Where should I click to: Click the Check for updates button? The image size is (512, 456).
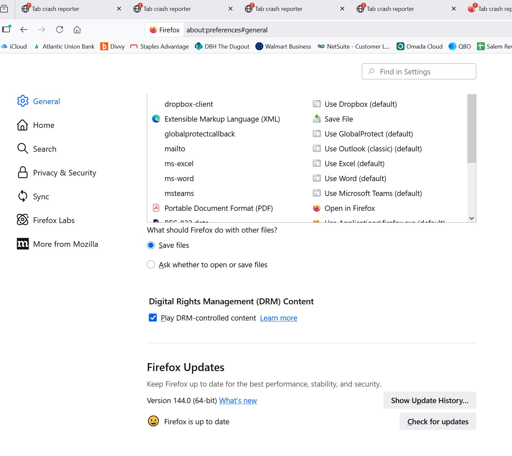pyautogui.click(x=438, y=422)
